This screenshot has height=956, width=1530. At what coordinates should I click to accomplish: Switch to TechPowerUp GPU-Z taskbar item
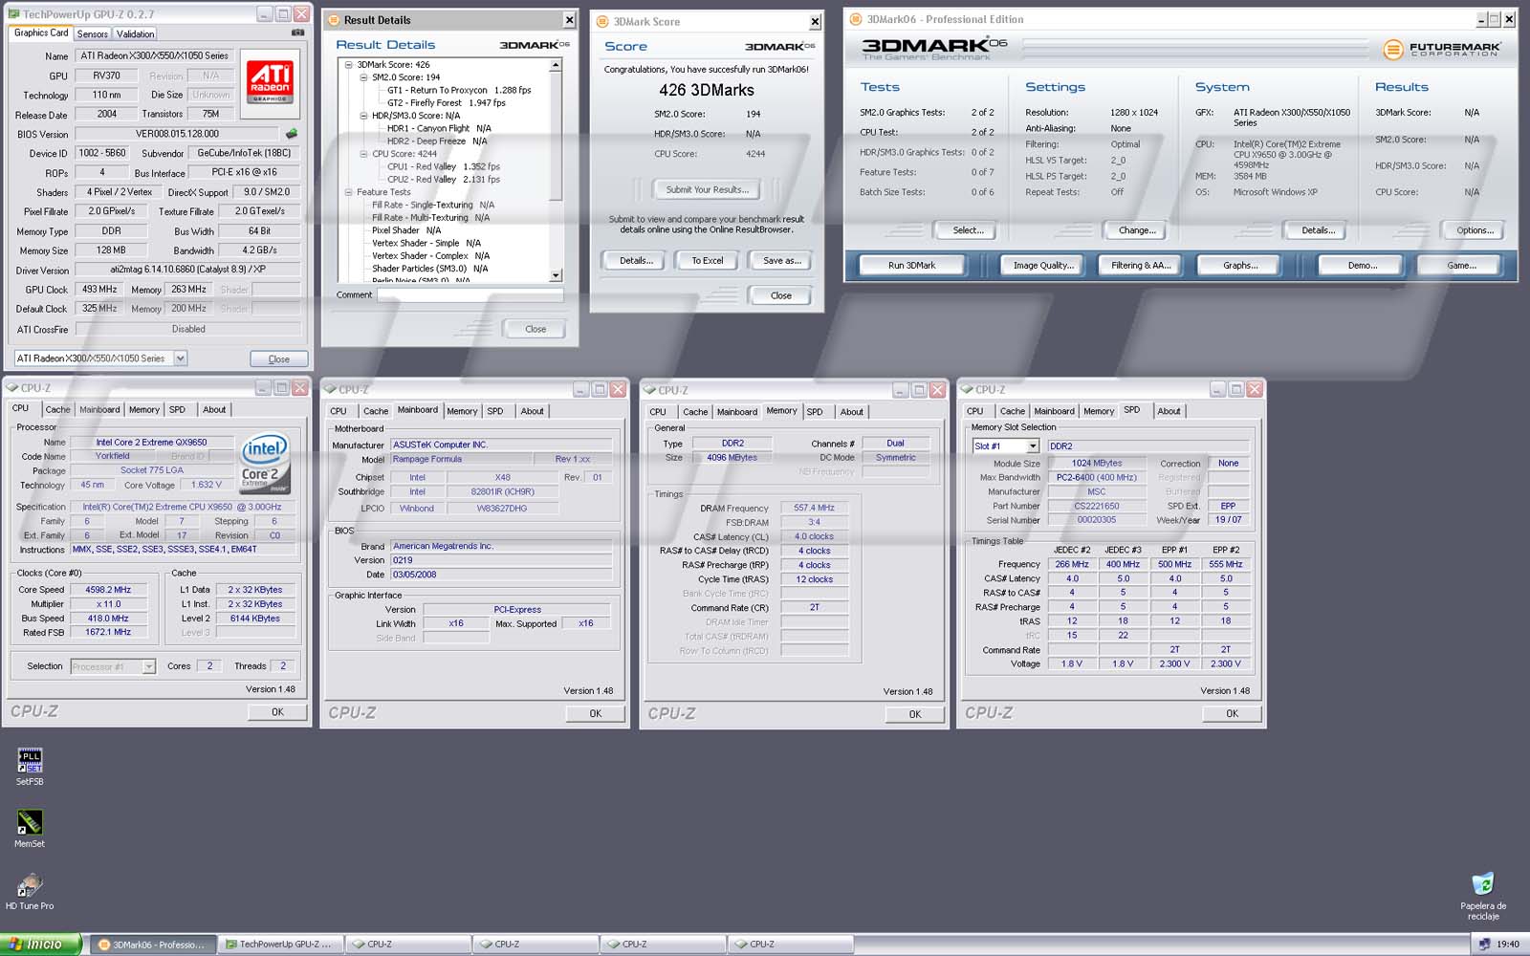[x=278, y=945]
